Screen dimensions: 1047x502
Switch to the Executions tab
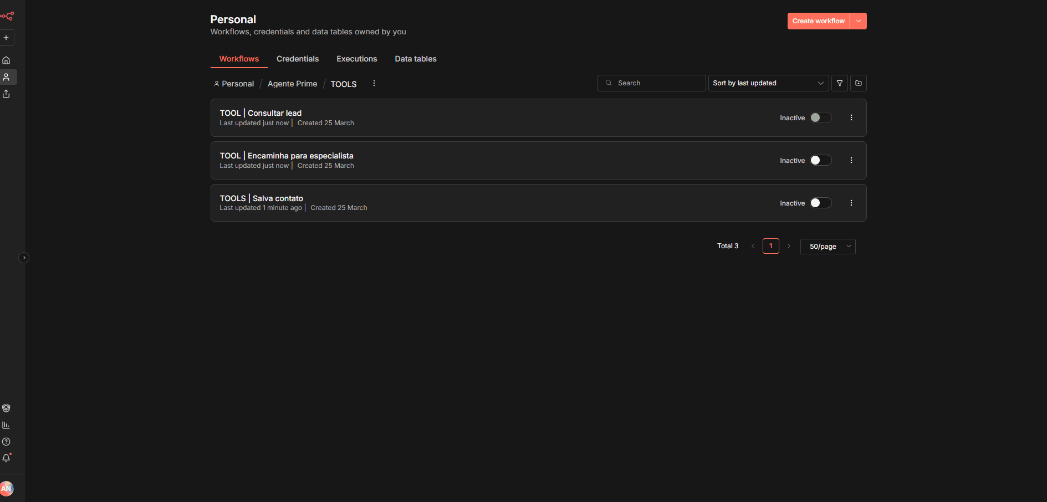coord(357,59)
